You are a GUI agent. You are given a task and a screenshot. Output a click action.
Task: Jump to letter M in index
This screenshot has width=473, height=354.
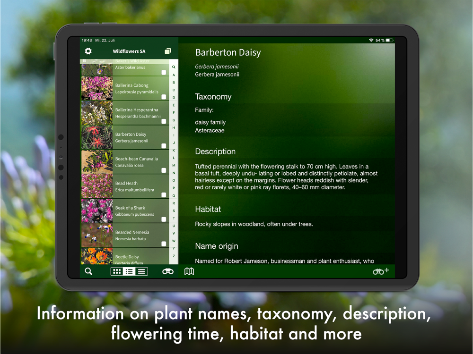point(174,165)
